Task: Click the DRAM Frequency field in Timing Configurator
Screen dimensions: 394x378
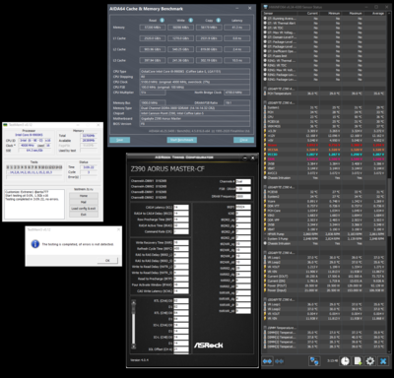Action: click(x=243, y=197)
